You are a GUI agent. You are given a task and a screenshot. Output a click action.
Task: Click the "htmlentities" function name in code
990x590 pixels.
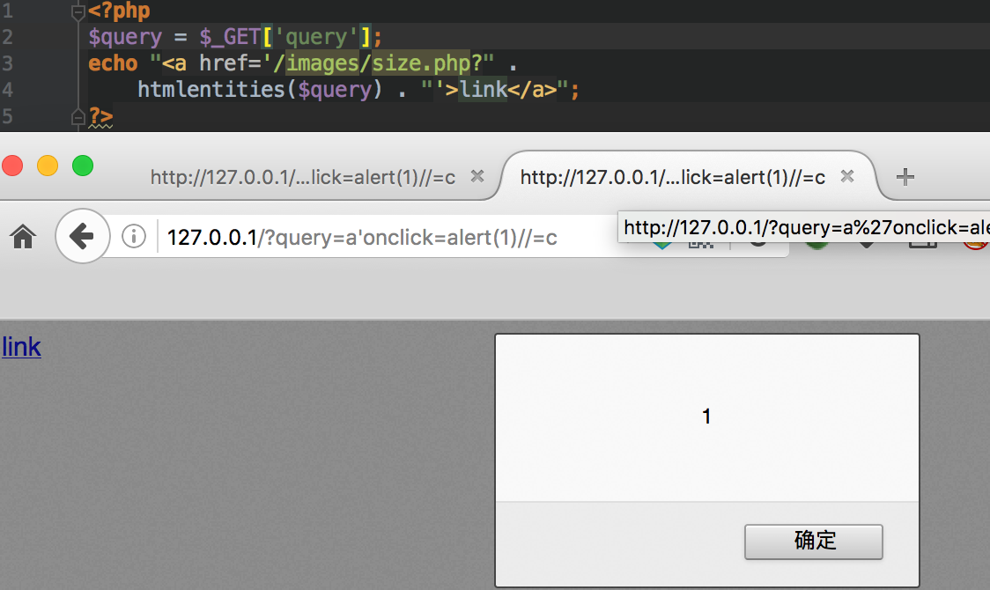point(211,89)
